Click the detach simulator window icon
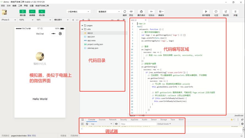Screen dimensions: 245x138 pos(77,20)
